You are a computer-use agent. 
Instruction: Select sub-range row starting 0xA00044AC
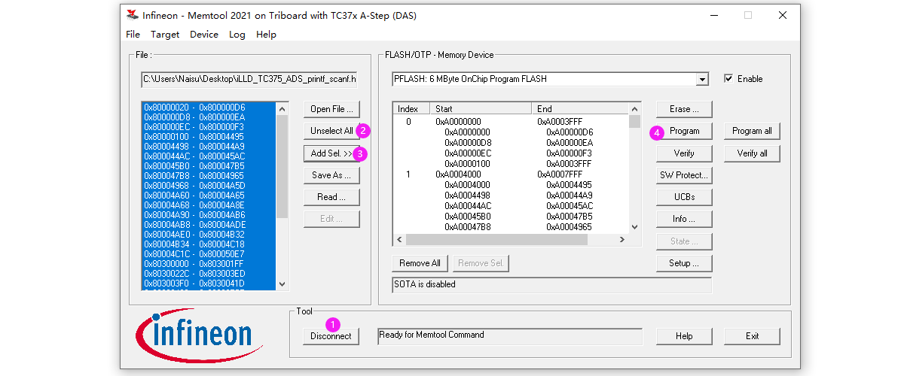pyautogui.click(x=511, y=205)
